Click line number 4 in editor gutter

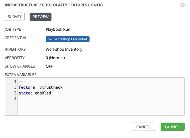(x=15, y=99)
